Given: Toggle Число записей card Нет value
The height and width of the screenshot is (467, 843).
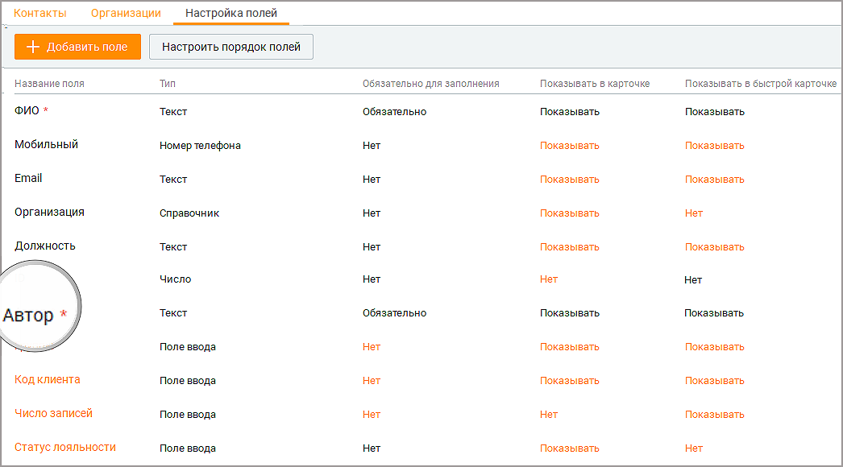Looking at the screenshot, I should (x=549, y=415).
